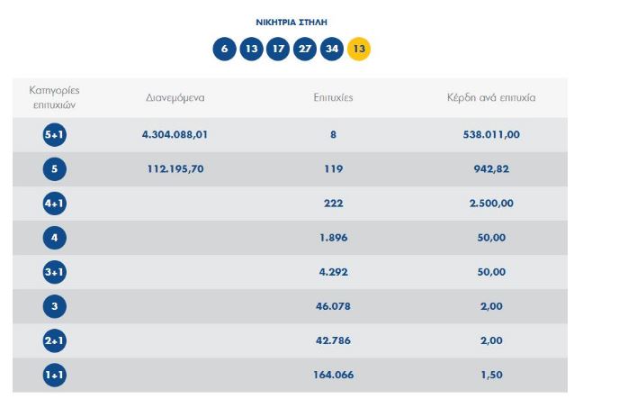Click the Κέρδη ανά επιτυχία header
The image size is (628, 408).
coord(490,97)
